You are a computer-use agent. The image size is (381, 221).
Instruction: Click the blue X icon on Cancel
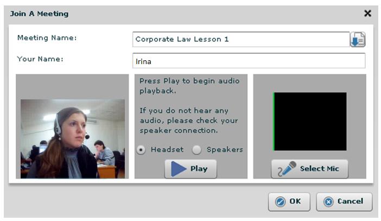click(x=328, y=202)
